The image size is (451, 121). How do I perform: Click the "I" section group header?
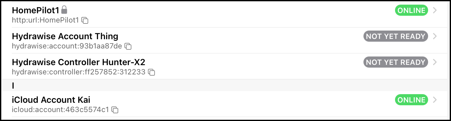(225, 86)
